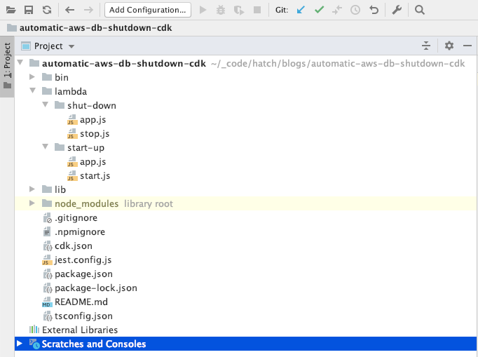Select the .npmignore file
The image size is (478, 357).
[x=245, y=232]
